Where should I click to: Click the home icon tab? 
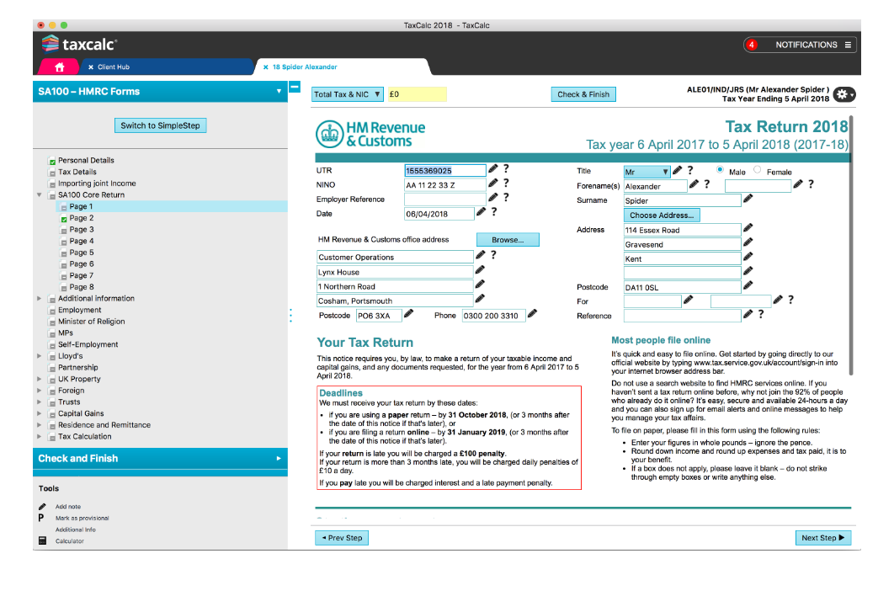point(59,67)
